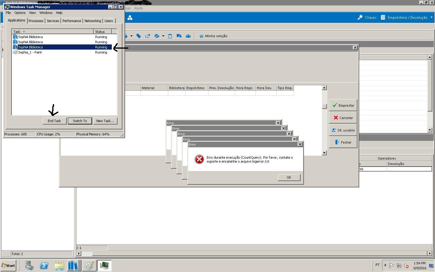Click End Task in Task Manager

[54, 121]
